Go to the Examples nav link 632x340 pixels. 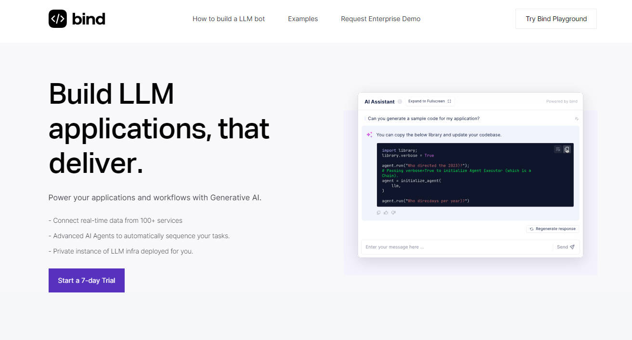click(303, 19)
